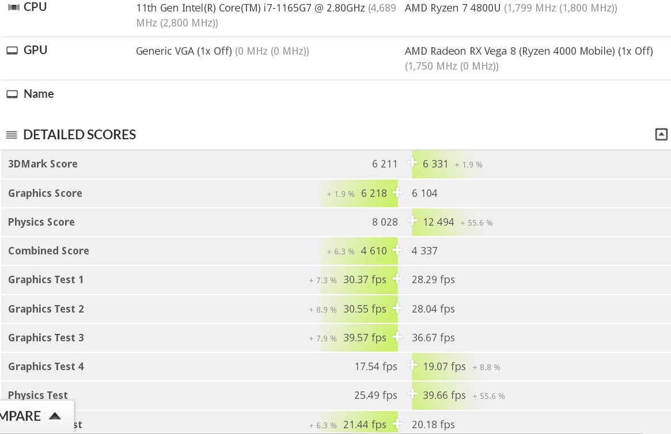The image size is (671, 434).
Task: Click the plus icon beside 6 331 score
Action: 412,163
